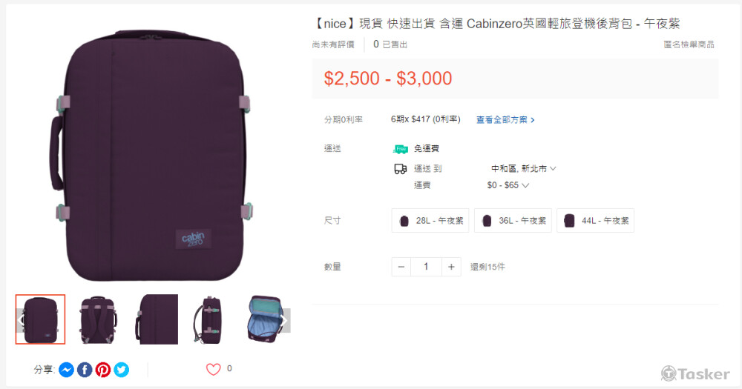Select size 36L - 午夜紫
742x389 pixels.
(513, 220)
